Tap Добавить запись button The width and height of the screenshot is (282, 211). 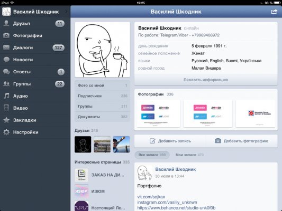coord(170,141)
